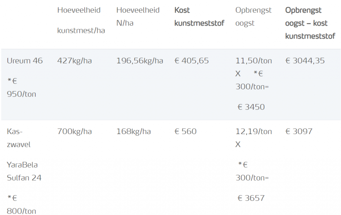Click the '€ 560' cost cell
Screen dimensions: 341x215
(185, 131)
